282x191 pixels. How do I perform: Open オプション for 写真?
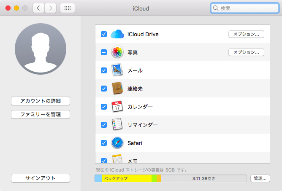246,52
